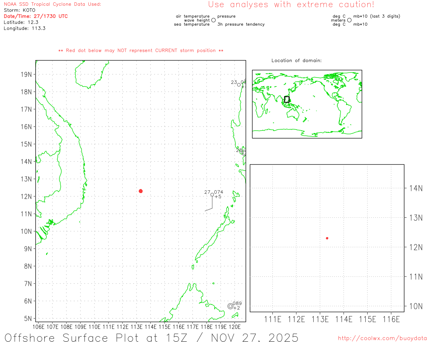The height and width of the screenshot is (342, 427).
Task: Click the sea temperature legend label
Action: tap(192, 24)
